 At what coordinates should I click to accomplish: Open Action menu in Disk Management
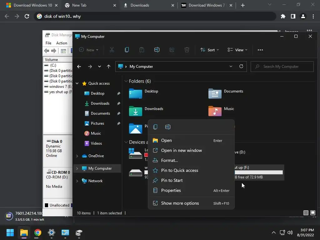62,43
